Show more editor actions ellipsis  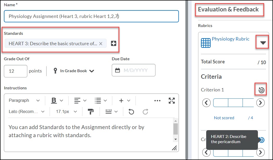click(x=157, y=101)
